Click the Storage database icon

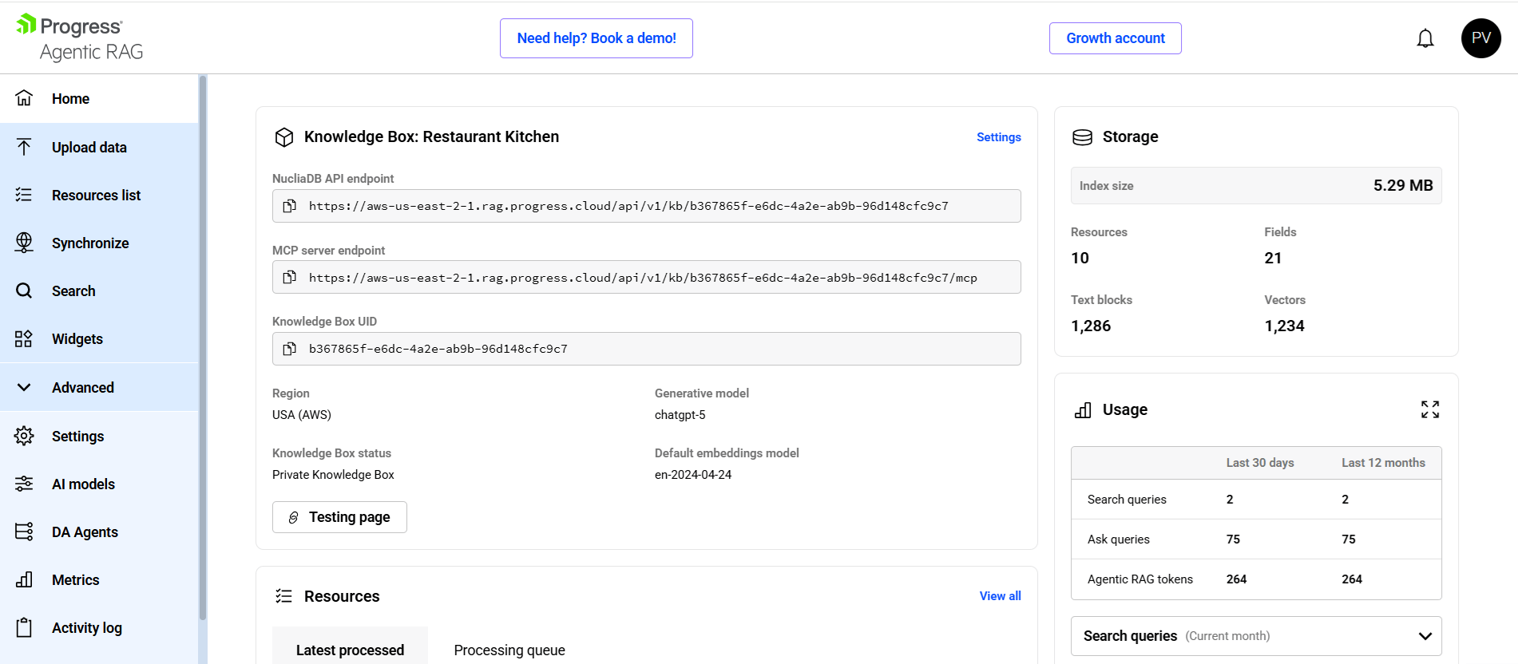click(x=1083, y=137)
